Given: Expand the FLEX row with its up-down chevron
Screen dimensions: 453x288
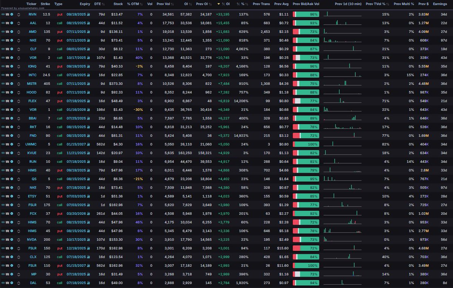Looking at the screenshot, I should 19,101.
